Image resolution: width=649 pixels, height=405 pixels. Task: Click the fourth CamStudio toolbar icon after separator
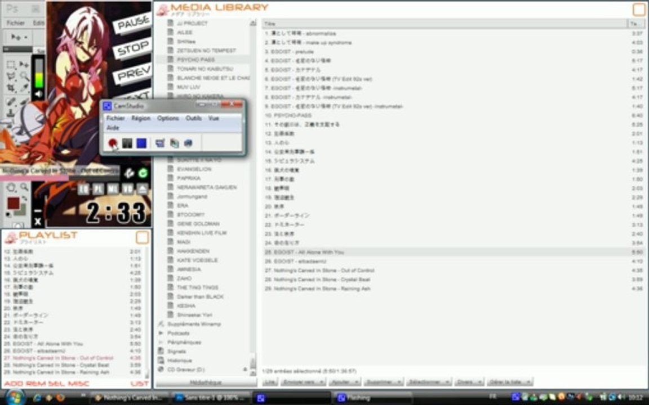[x=160, y=143]
